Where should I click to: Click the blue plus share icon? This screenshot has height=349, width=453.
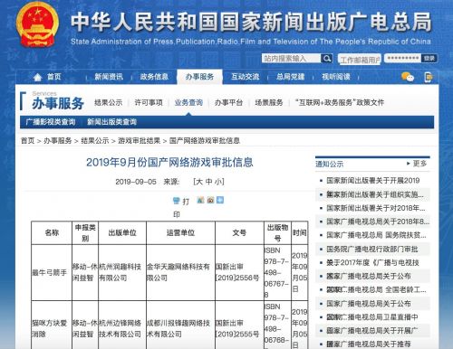pos(220,200)
